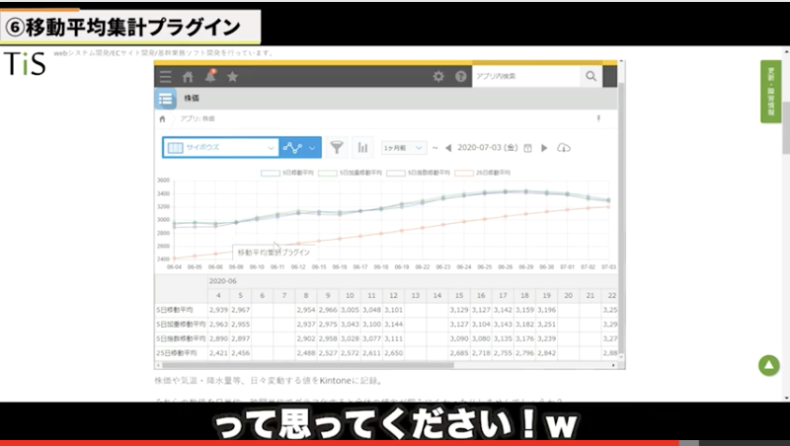Click the search magnifier button

(x=591, y=76)
